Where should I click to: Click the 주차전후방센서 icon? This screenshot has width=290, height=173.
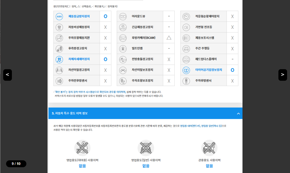click(x=59, y=81)
